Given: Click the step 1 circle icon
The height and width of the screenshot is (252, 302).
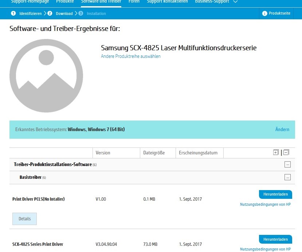Looking at the screenshot, I should pos(13,13).
